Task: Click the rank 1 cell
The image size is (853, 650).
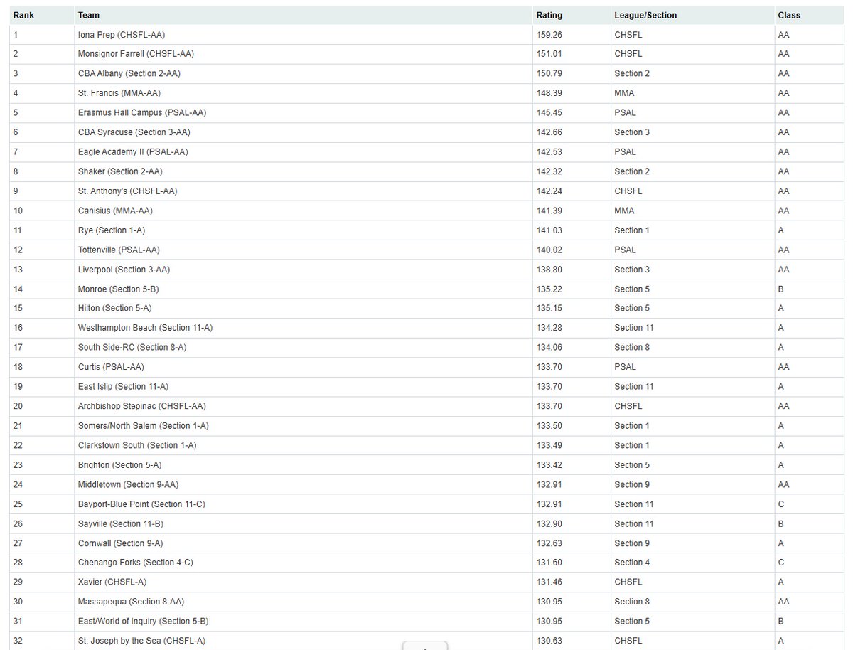Action: pos(42,34)
